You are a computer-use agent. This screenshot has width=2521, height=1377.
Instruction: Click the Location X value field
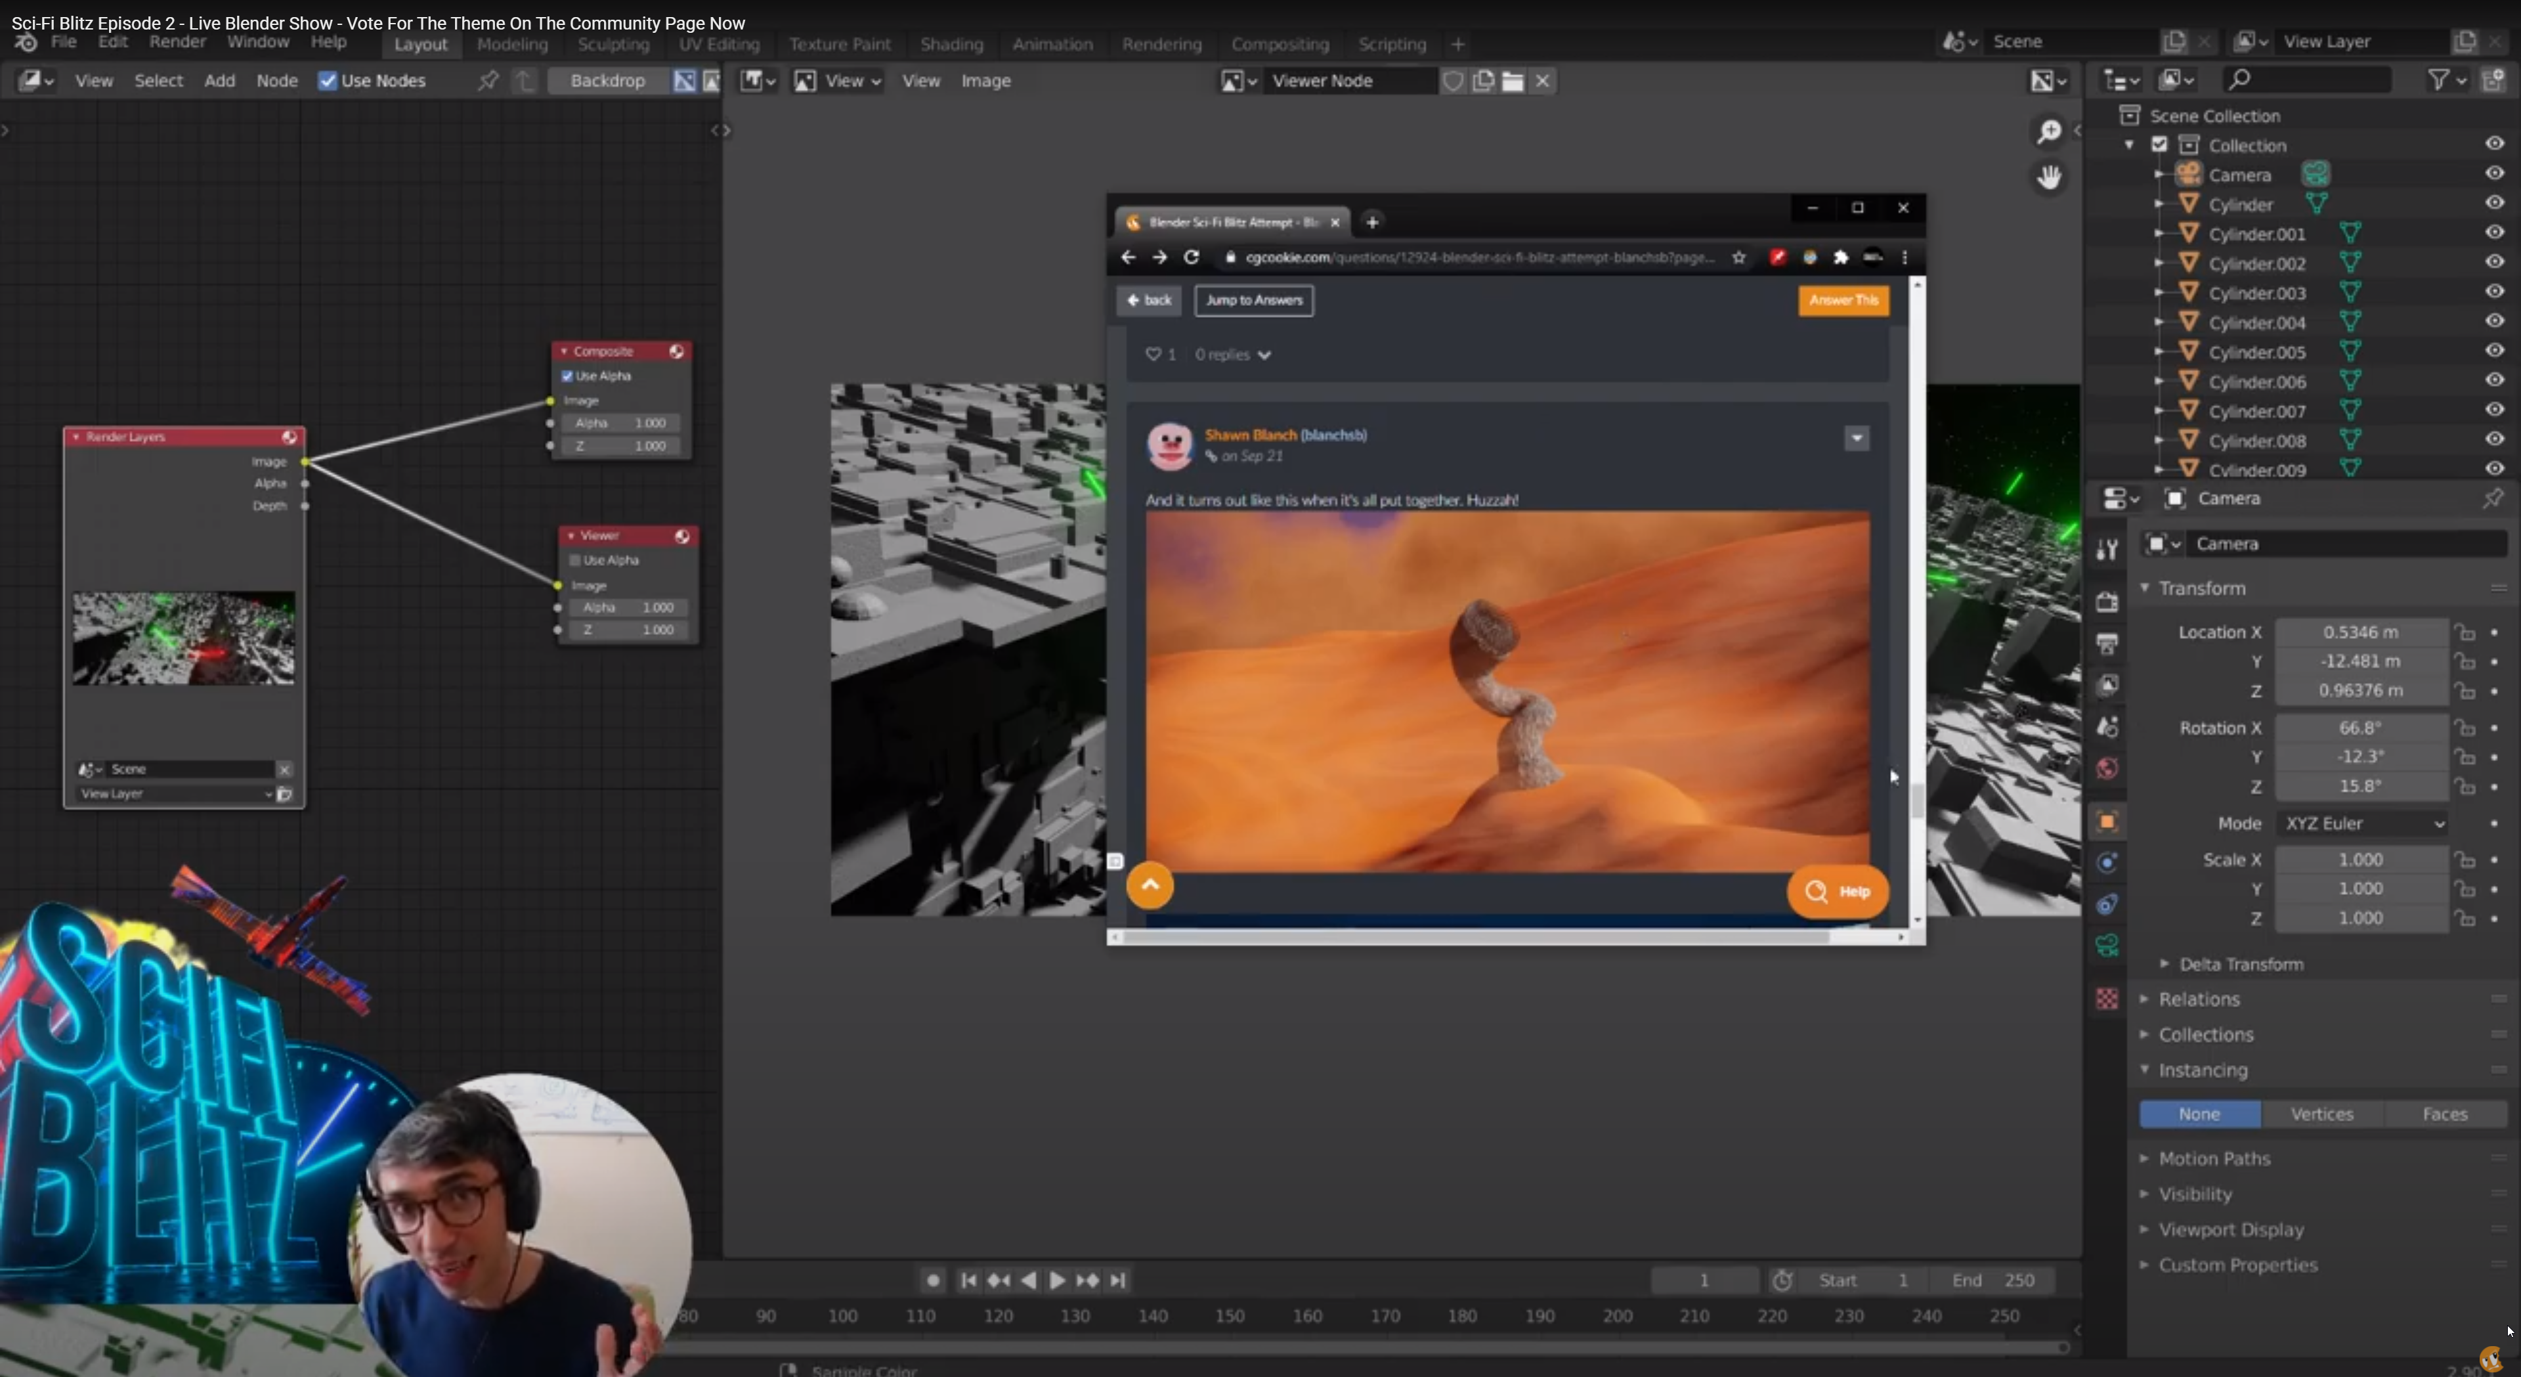pos(2359,632)
